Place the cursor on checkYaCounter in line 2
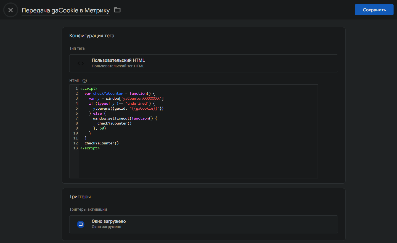Viewport: 397px width, 243px height. pos(108,93)
